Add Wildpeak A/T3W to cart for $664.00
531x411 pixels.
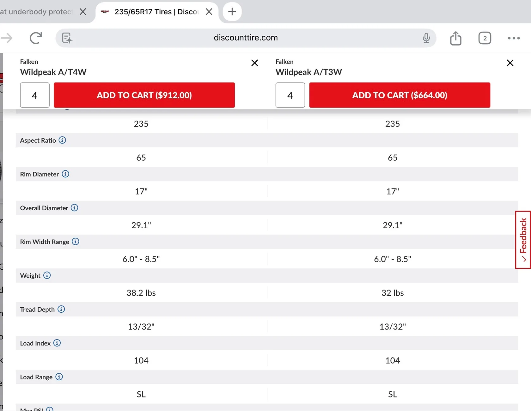coord(400,95)
